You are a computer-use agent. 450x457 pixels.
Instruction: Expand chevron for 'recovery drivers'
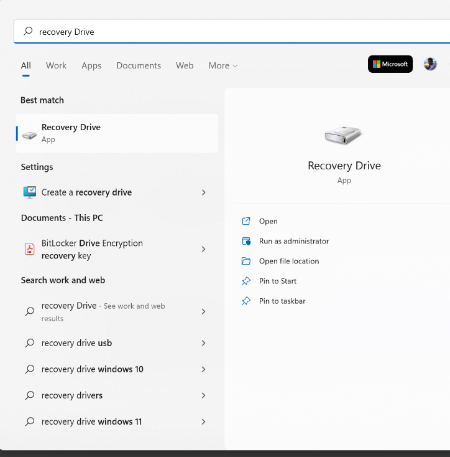[x=204, y=395]
